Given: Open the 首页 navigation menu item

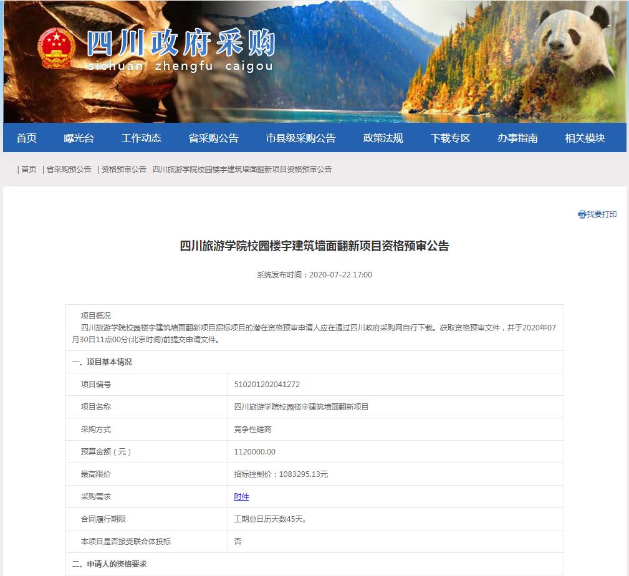Looking at the screenshot, I should click(26, 138).
